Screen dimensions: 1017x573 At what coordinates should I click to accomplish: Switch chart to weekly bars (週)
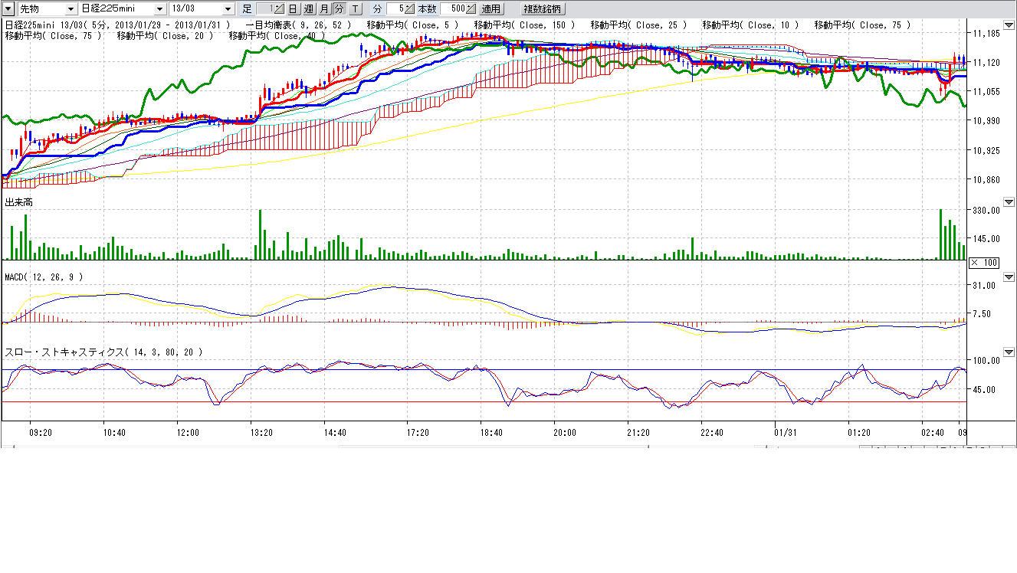(308, 9)
